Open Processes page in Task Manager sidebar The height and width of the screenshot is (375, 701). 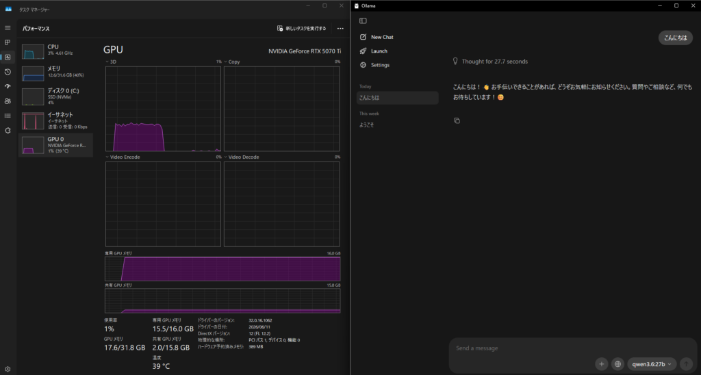point(8,42)
